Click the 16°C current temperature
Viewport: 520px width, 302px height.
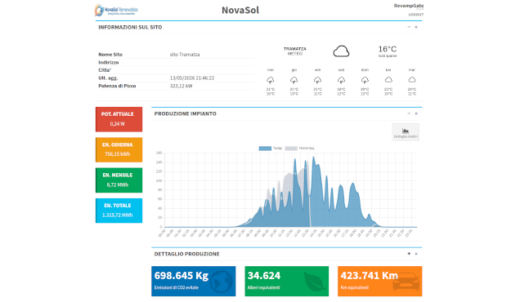[388, 49]
